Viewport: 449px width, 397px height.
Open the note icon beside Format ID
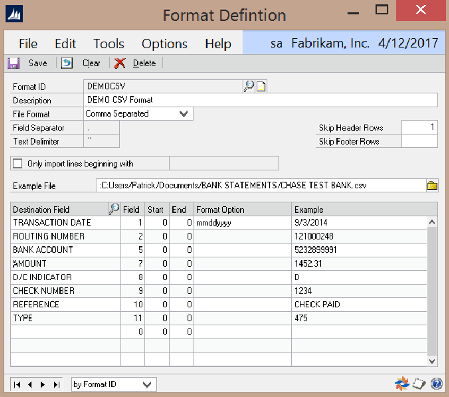[x=261, y=86]
